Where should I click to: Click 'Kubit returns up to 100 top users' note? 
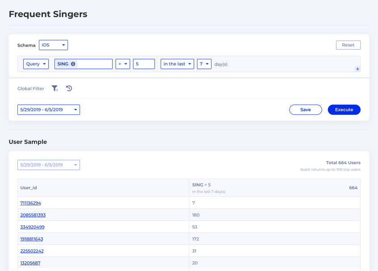(330, 170)
